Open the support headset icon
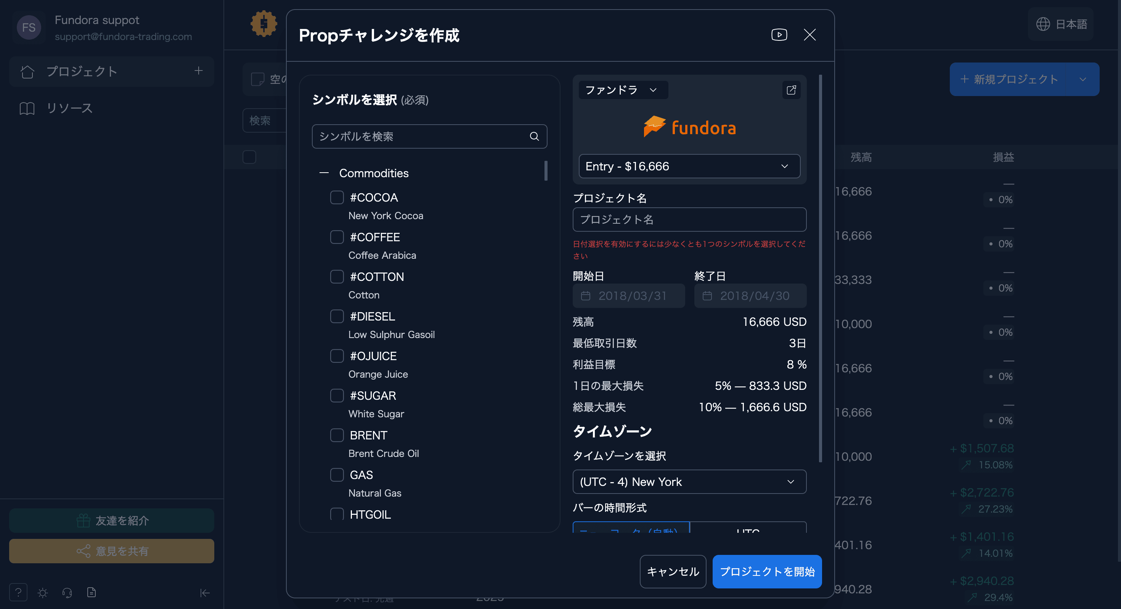 tap(67, 593)
